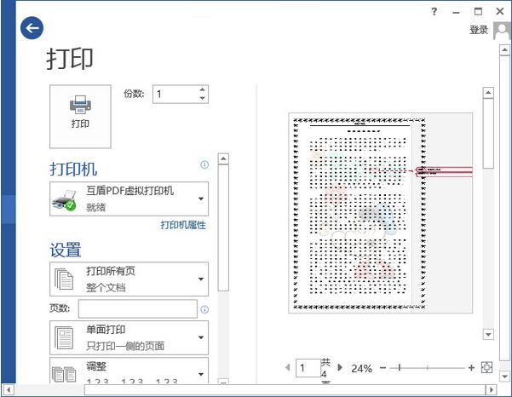
Task: Click the horizontal scrollbar thumb
Action: [x=285, y=389]
